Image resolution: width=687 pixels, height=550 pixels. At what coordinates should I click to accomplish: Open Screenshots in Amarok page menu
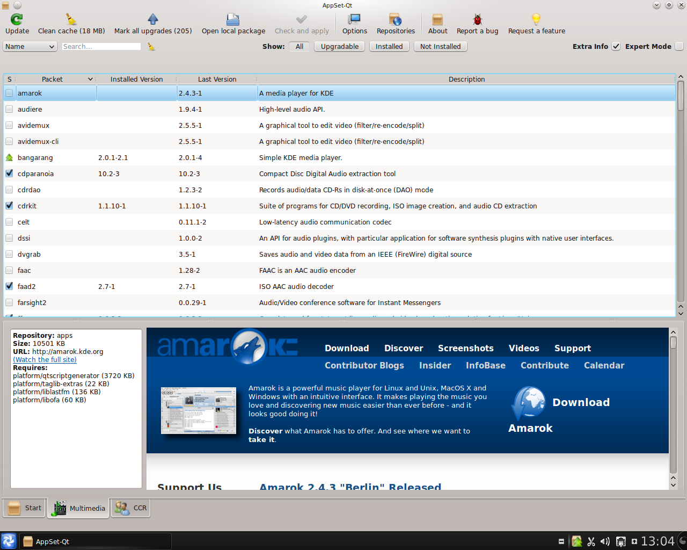465,348
